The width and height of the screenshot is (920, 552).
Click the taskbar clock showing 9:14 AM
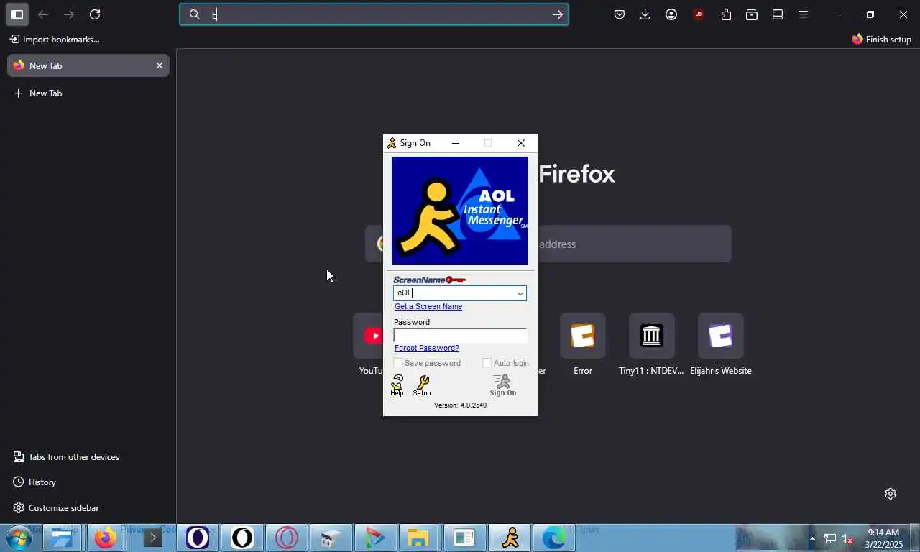(x=884, y=538)
